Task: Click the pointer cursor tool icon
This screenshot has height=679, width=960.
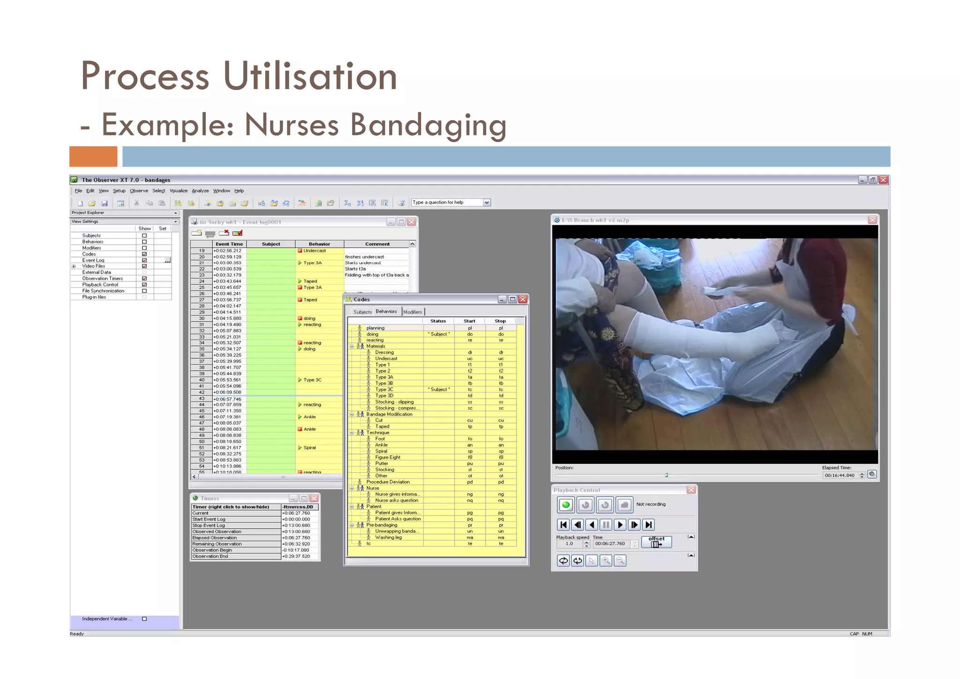Action: coord(592,560)
